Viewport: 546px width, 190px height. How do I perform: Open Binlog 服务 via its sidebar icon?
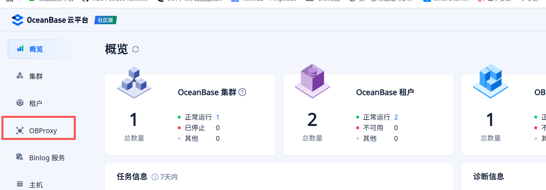[x=20, y=157]
